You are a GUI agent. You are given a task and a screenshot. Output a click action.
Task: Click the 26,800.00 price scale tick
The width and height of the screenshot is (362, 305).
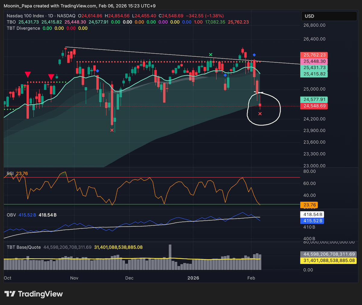[x=314, y=25]
